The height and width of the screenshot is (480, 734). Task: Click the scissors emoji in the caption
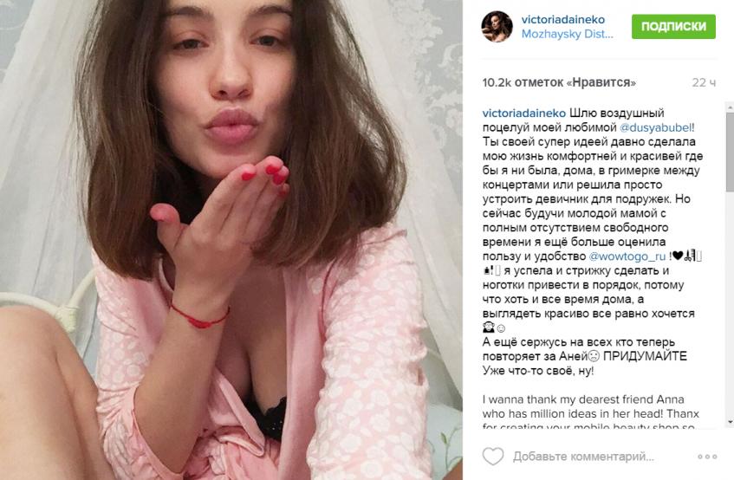coord(689,256)
